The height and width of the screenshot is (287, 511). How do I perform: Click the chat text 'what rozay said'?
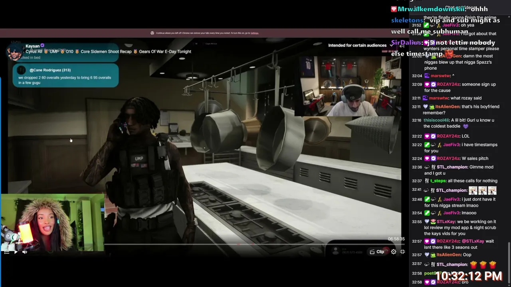pos(466,98)
